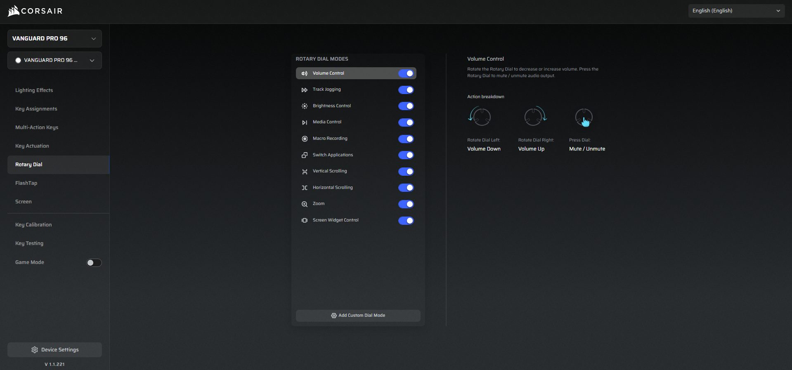This screenshot has height=370, width=792.
Task: Open the Screen settings page
Action: point(24,202)
